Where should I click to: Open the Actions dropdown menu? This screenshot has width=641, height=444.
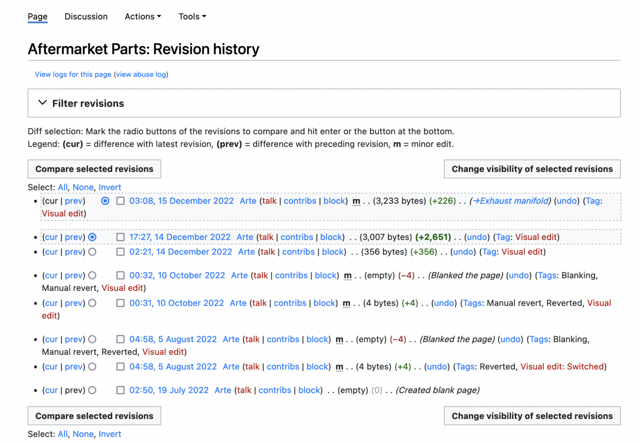[143, 17]
